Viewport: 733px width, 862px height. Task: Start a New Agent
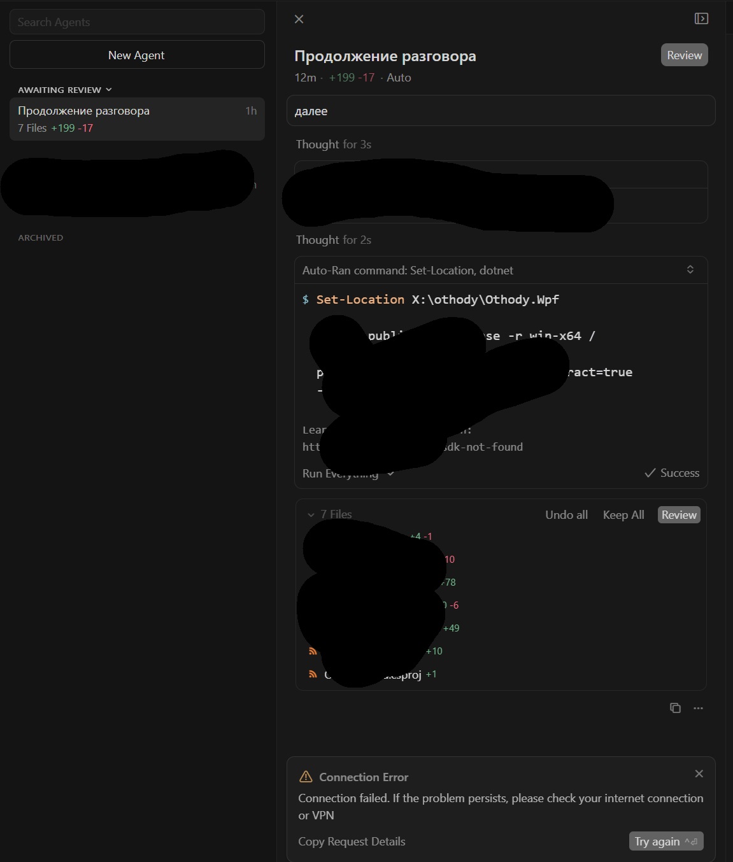(137, 55)
